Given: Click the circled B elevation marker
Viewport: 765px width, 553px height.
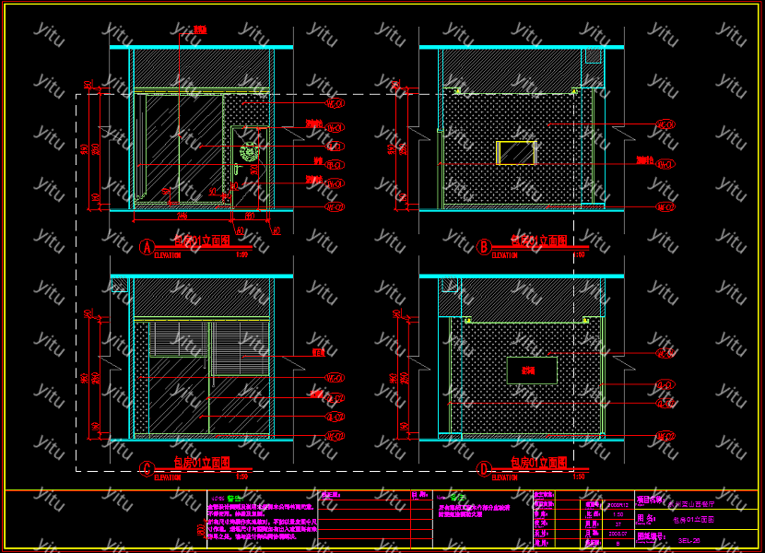Looking at the screenshot, I should [484, 246].
